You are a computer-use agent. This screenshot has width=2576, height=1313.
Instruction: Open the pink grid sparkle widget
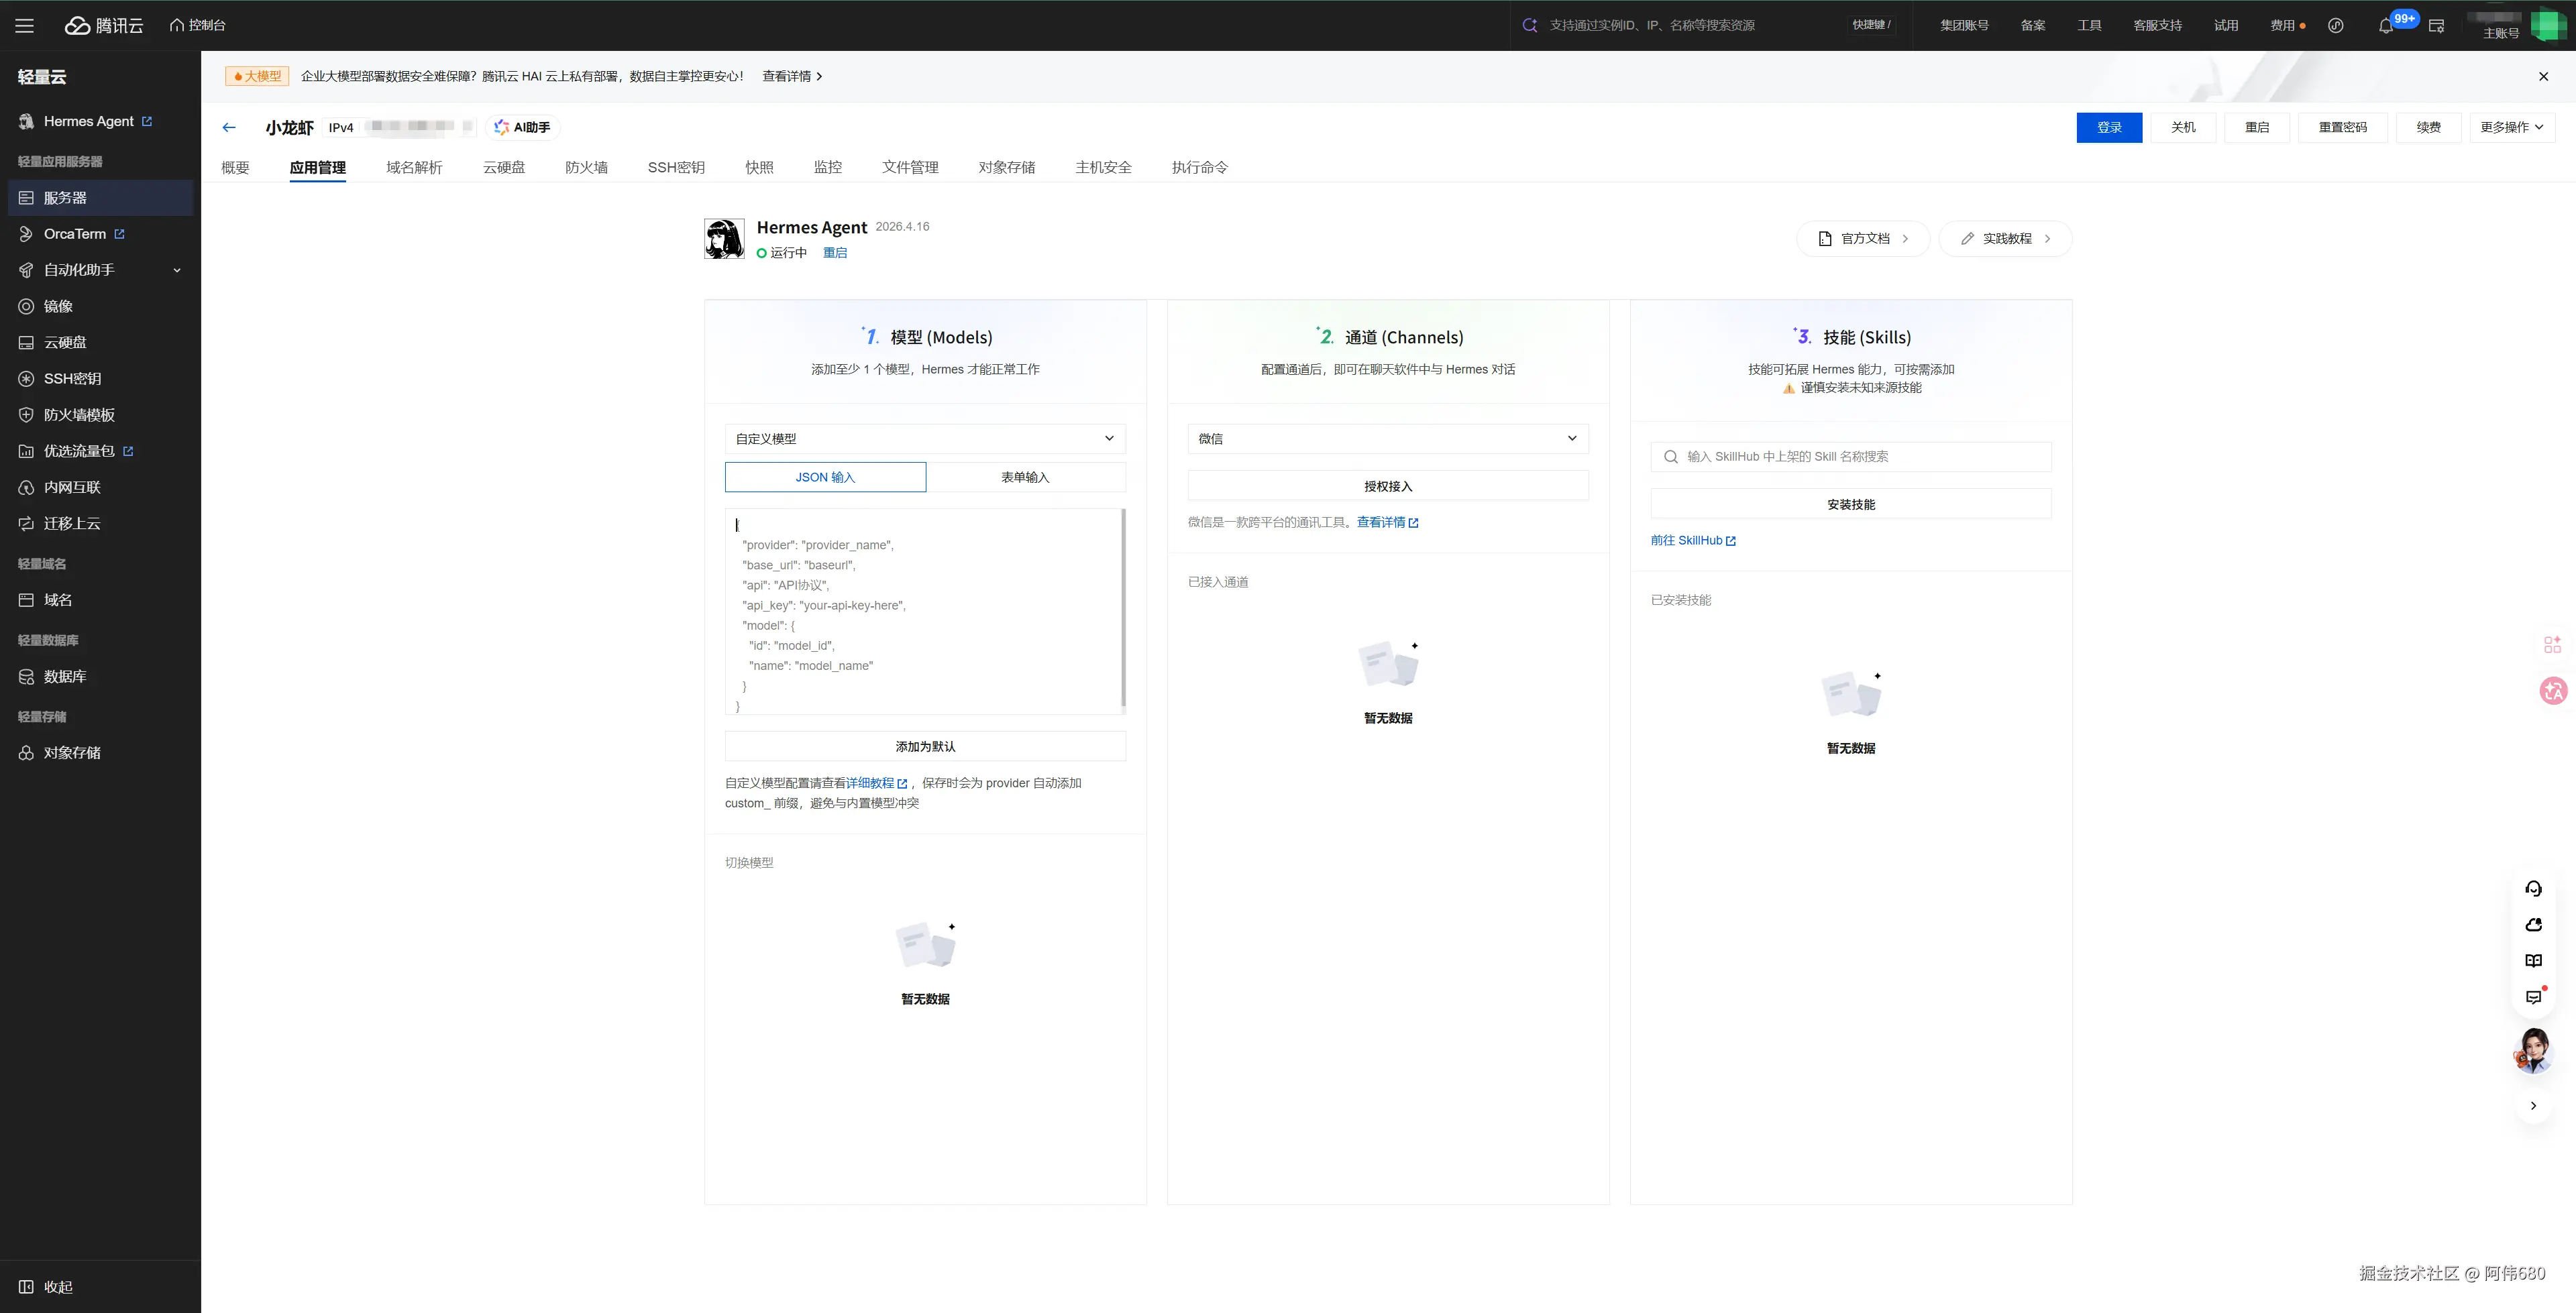(2553, 644)
